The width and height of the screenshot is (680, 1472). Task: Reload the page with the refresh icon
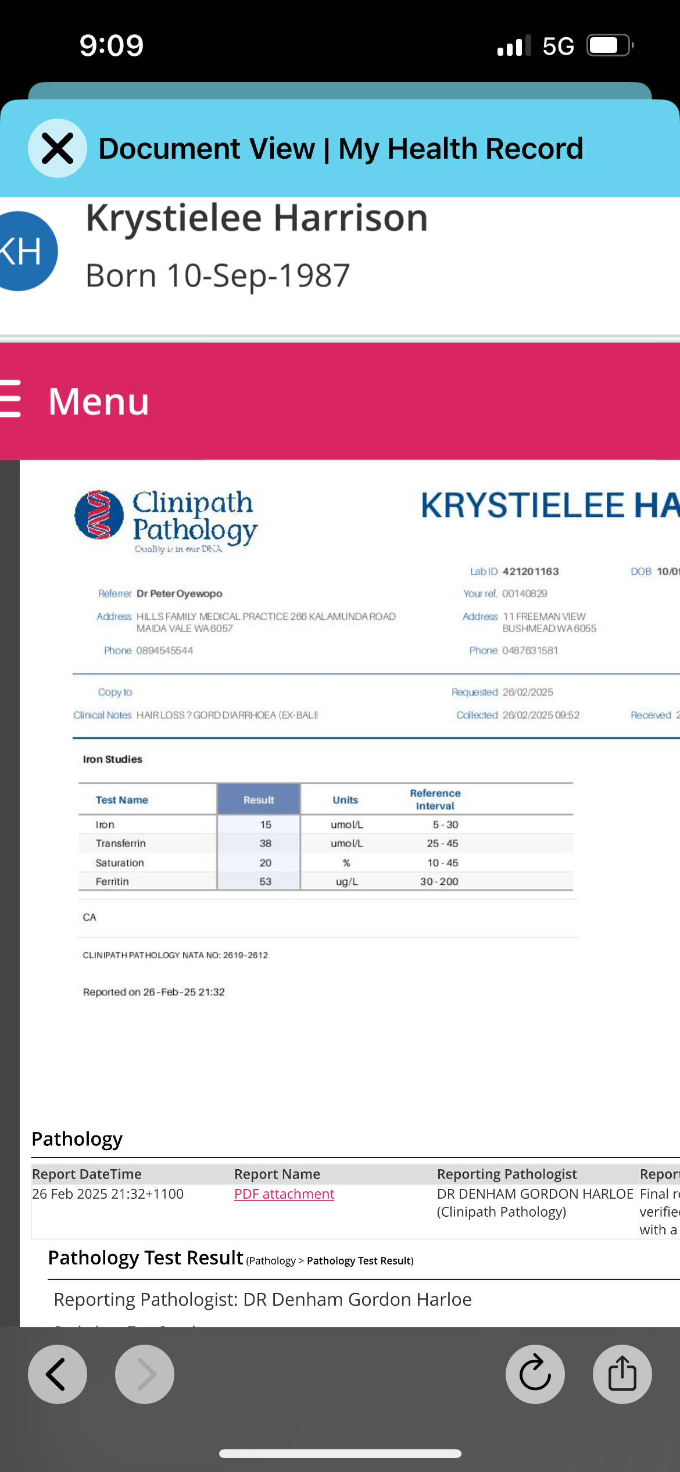click(x=535, y=1374)
